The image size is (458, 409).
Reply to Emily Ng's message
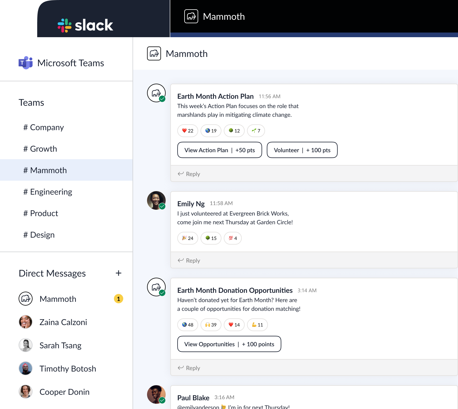click(x=189, y=260)
